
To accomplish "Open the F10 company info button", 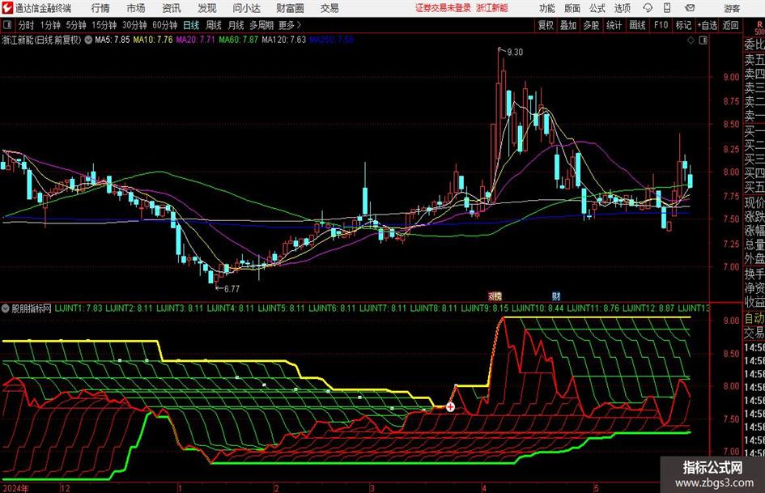I will pos(661,25).
